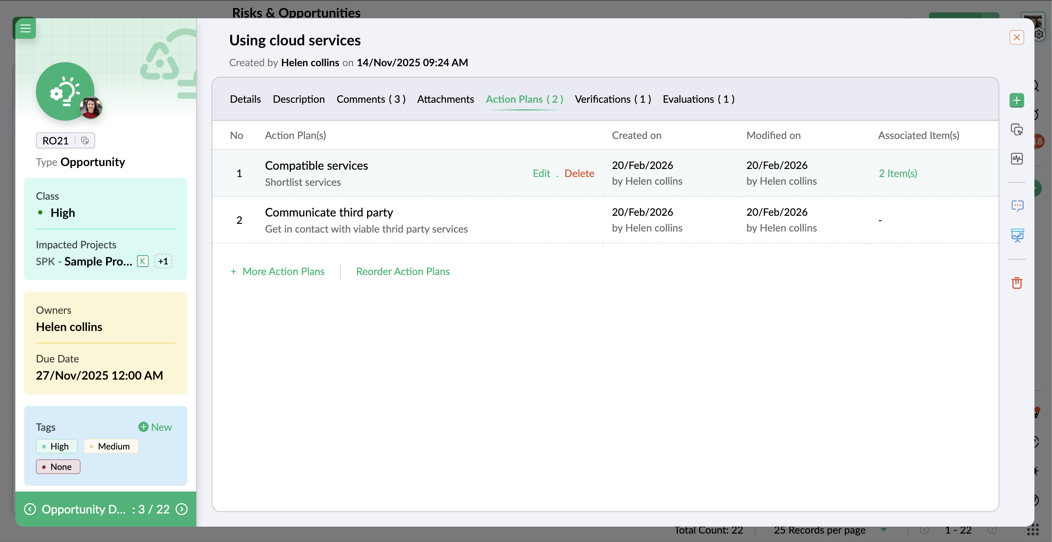Image resolution: width=1052 pixels, height=542 pixels.
Task: Expand the +1 impacted projects badge
Action: [163, 261]
